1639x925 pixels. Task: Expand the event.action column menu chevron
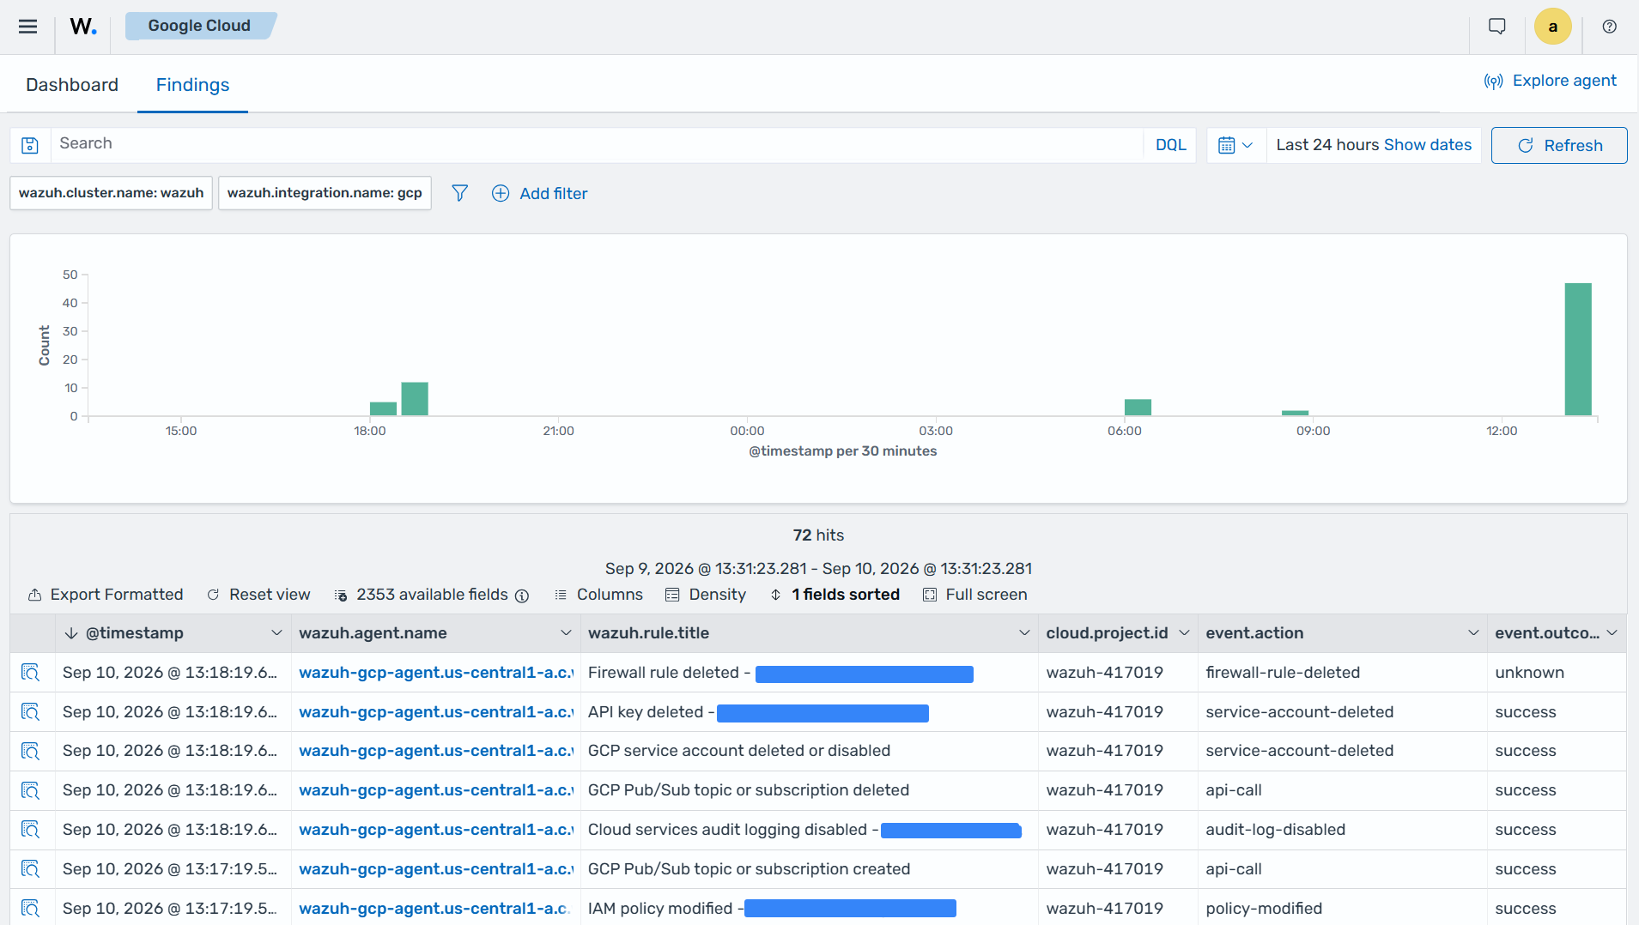1473,633
